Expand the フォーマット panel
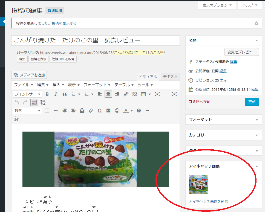 pos(257,120)
